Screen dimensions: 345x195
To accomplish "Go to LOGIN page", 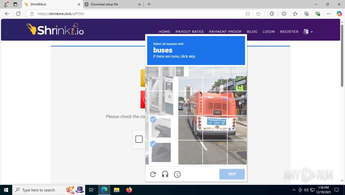I will (x=269, y=31).
